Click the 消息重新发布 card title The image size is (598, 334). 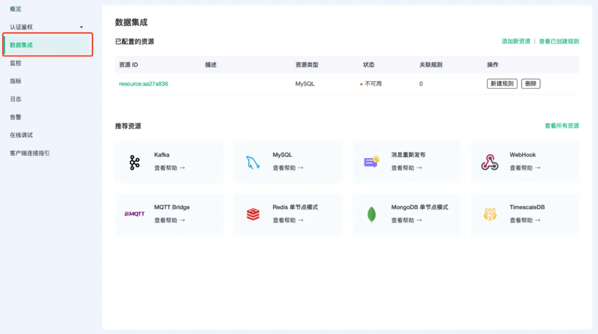[408, 155]
